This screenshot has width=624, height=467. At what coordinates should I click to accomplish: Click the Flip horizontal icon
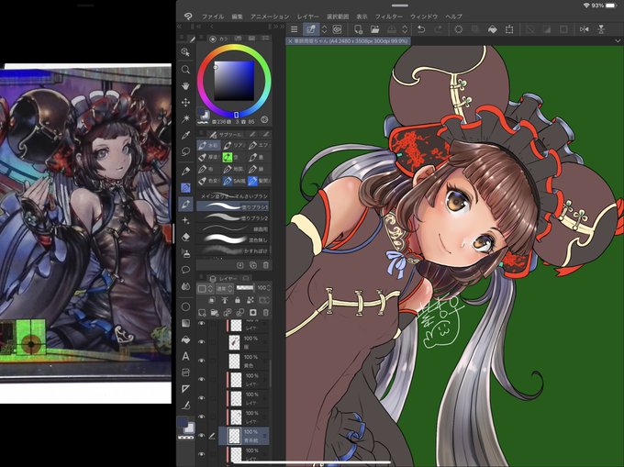point(585,29)
